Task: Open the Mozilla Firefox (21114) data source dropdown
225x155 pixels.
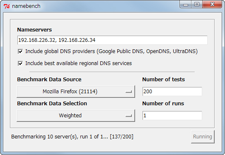Action: coord(76,92)
